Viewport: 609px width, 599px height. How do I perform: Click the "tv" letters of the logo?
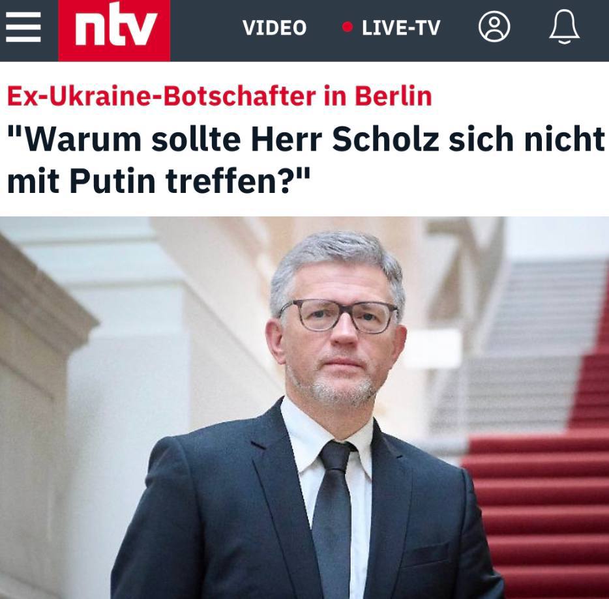(x=137, y=29)
